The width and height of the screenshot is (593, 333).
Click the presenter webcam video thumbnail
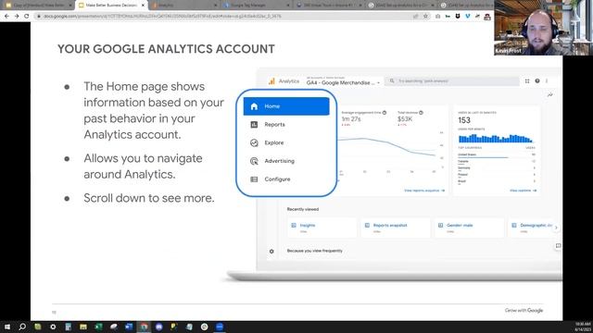click(543, 28)
